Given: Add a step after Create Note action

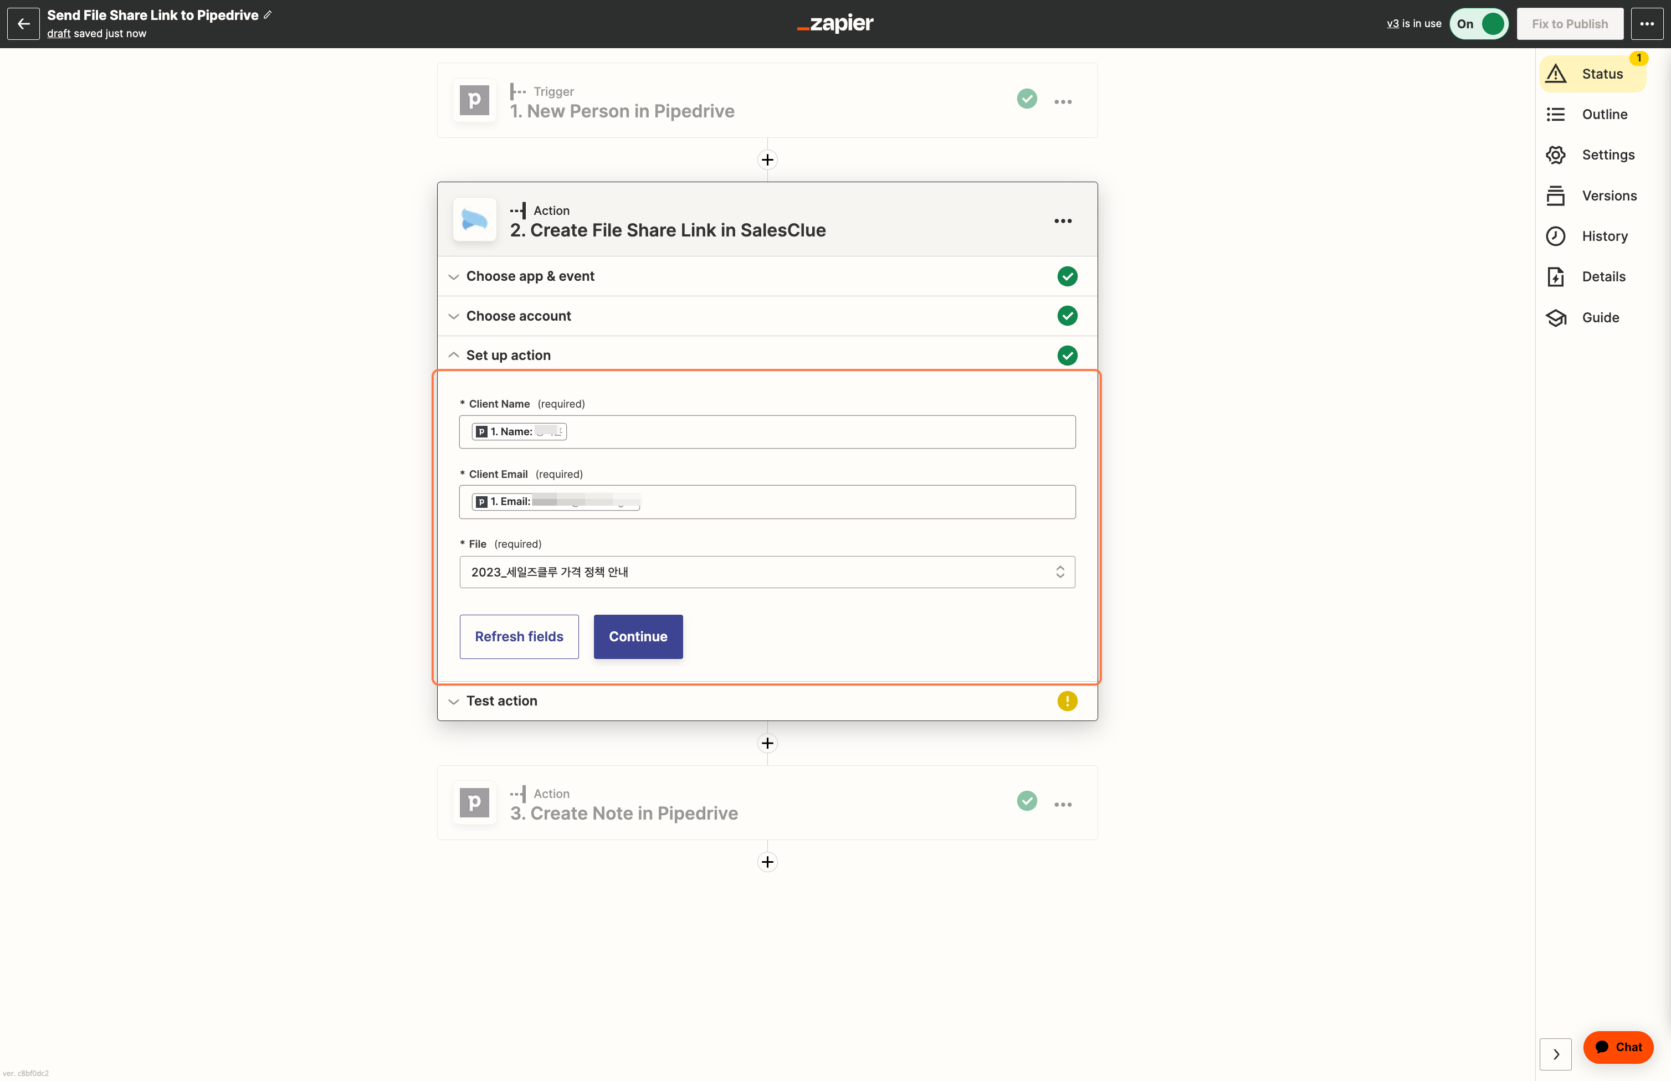Looking at the screenshot, I should pos(767,861).
